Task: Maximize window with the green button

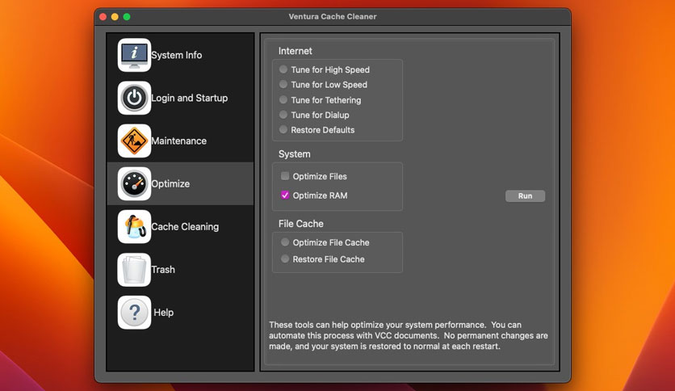Action: (127, 17)
